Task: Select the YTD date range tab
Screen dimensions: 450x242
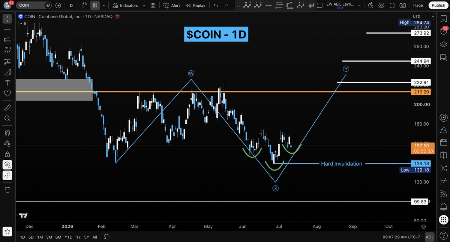Action: tap(68, 237)
